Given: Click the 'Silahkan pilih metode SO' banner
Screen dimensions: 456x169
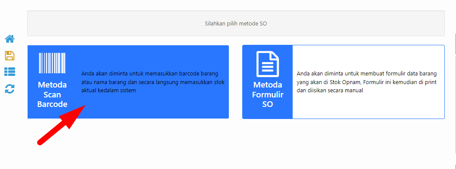Looking at the screenshot, I should coord(236,24).
